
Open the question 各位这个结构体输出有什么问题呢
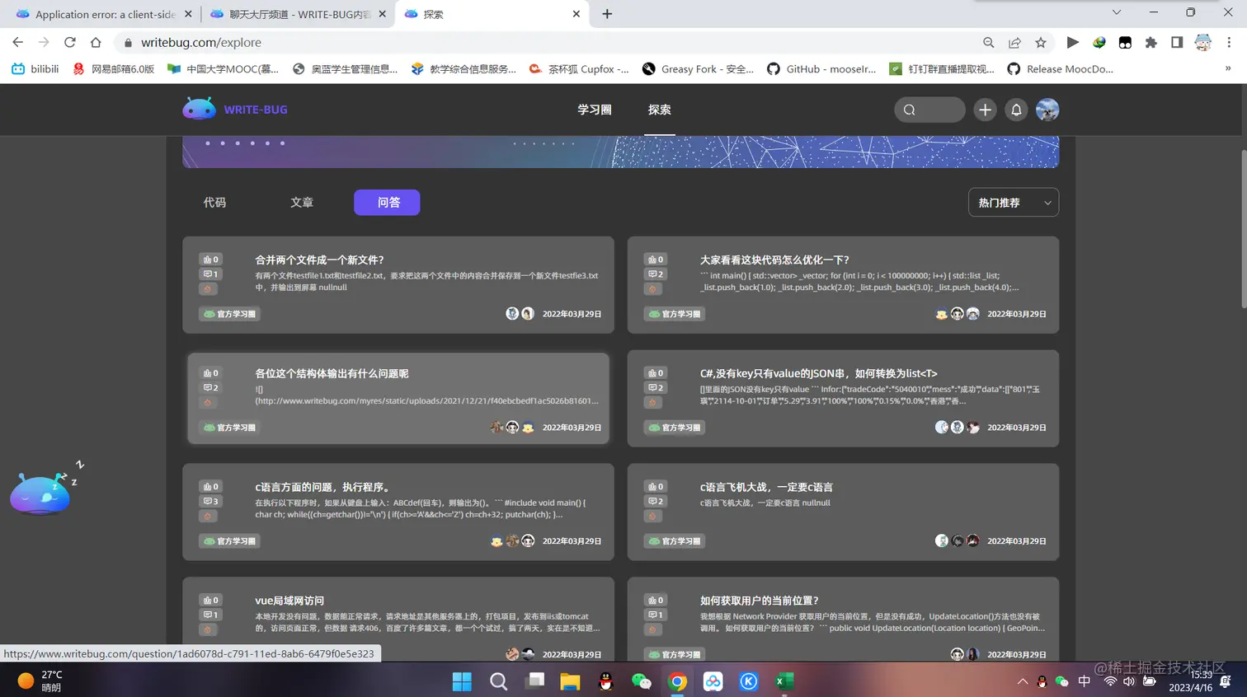(332, 373)
